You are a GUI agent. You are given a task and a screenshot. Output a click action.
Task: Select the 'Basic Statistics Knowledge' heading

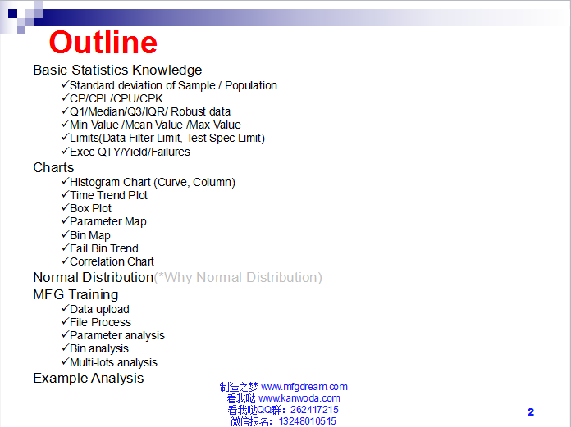click(117, 70)
